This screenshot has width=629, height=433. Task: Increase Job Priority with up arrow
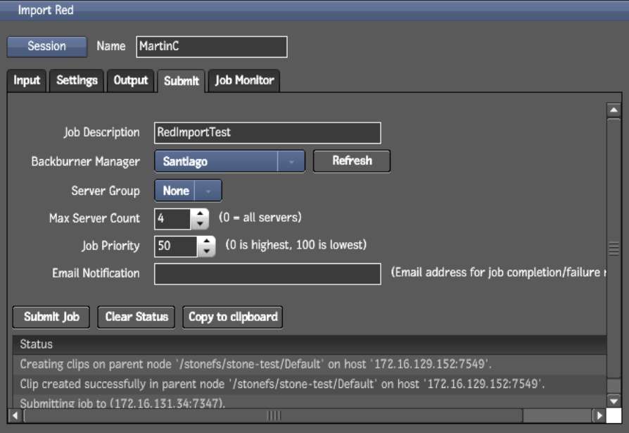pyautogui.click(x=206, y=241)
